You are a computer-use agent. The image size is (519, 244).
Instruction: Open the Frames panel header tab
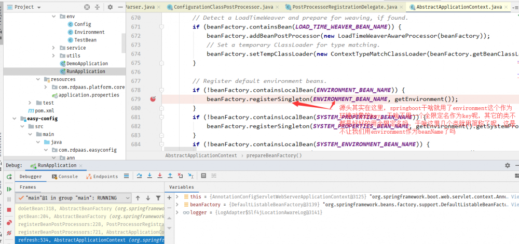point(28,187)
